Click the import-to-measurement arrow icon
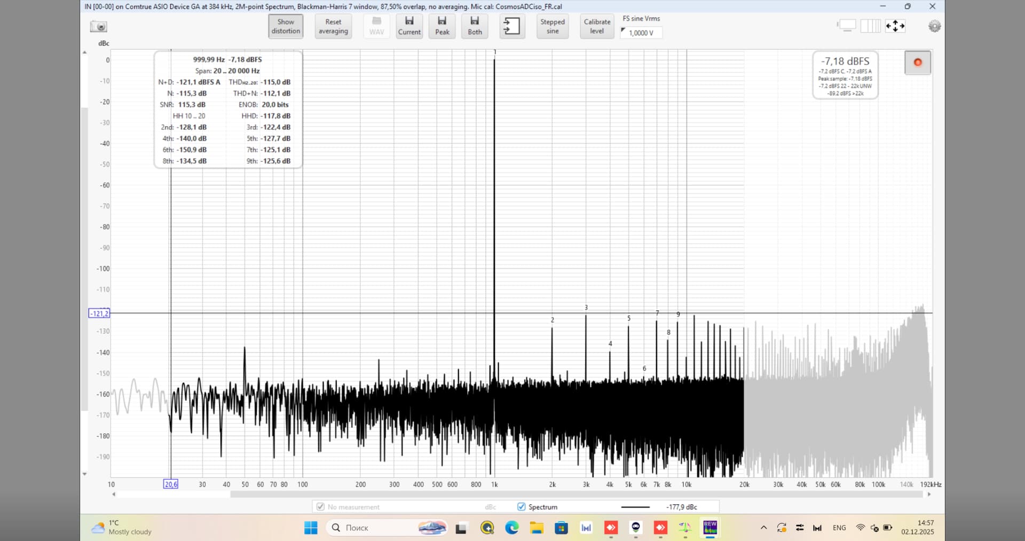The height and width of the screenshot is (541, 1025). [511, 26]
